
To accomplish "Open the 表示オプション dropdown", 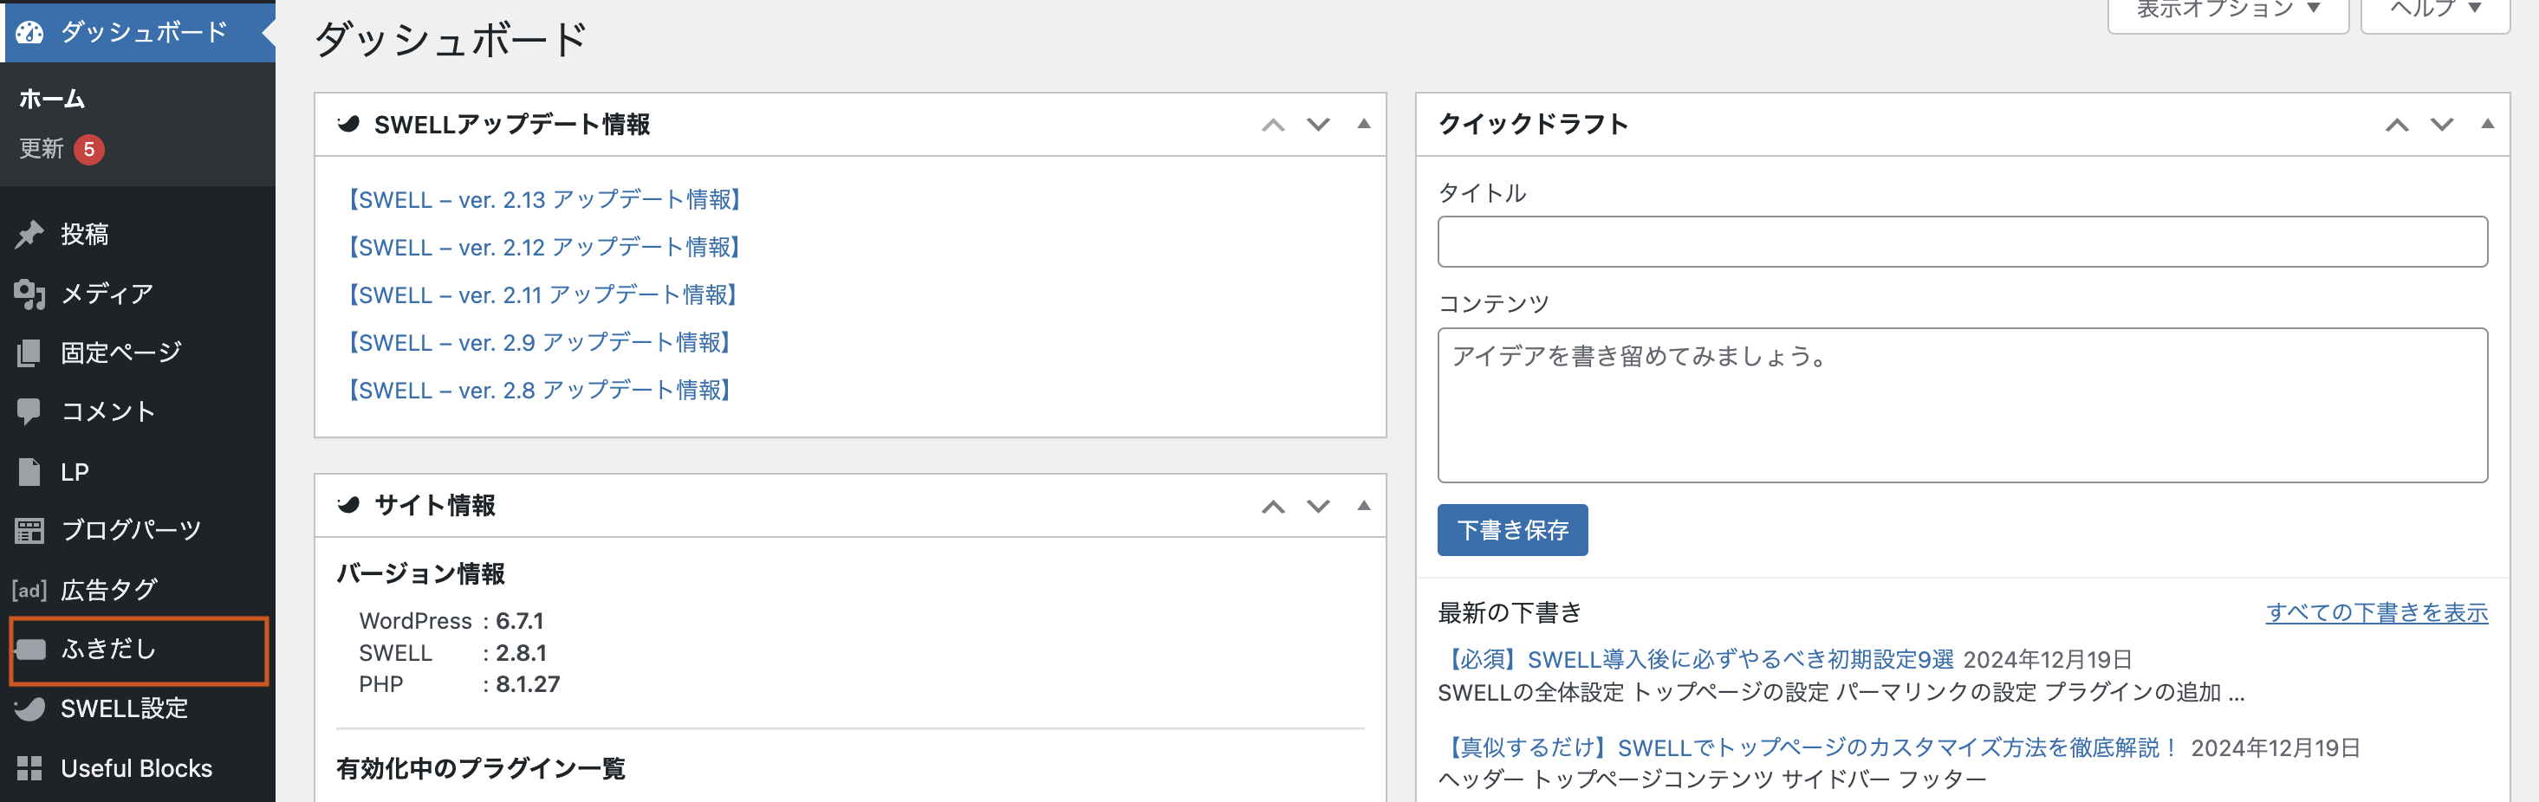I will [2229, 12].
